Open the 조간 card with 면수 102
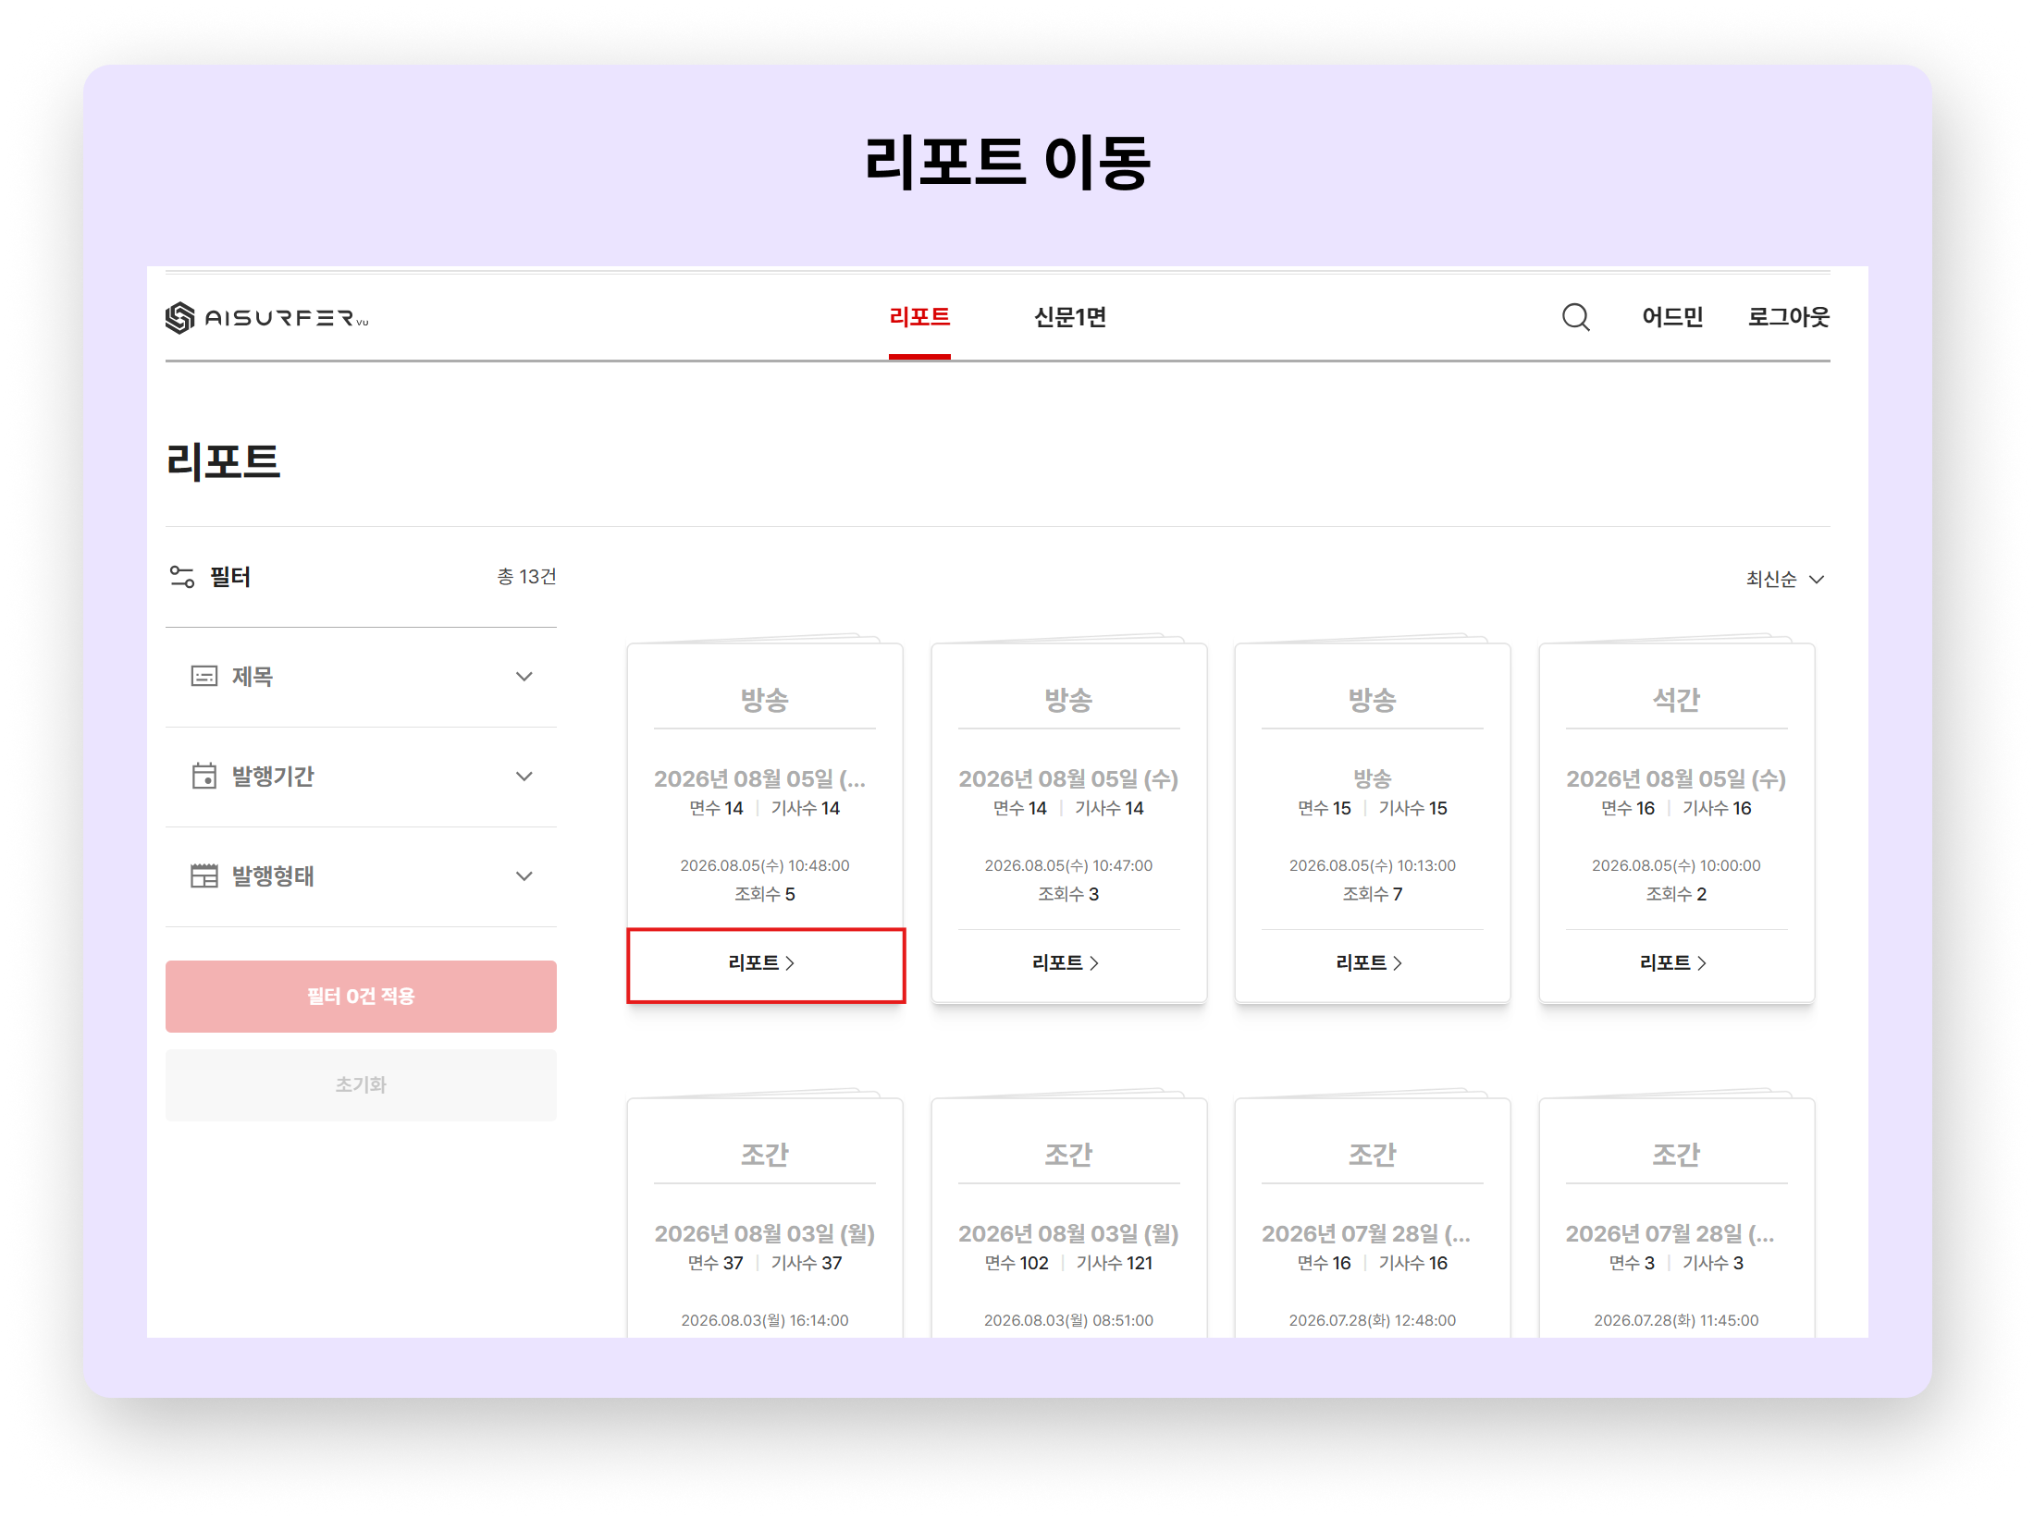This screenshot has width=2034, height=1518. tap(1068, 1218)
